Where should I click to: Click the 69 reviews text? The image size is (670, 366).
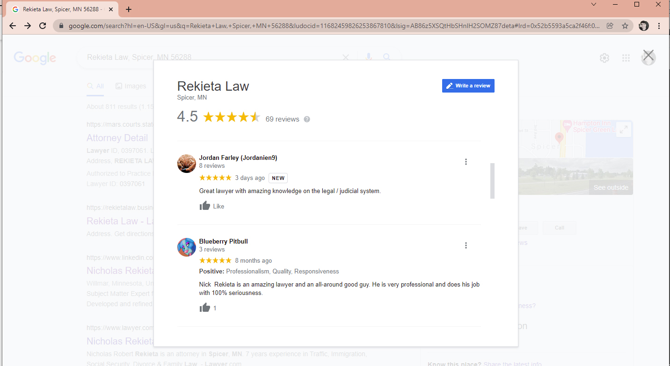pyautogui.click(x=282, y=119)
